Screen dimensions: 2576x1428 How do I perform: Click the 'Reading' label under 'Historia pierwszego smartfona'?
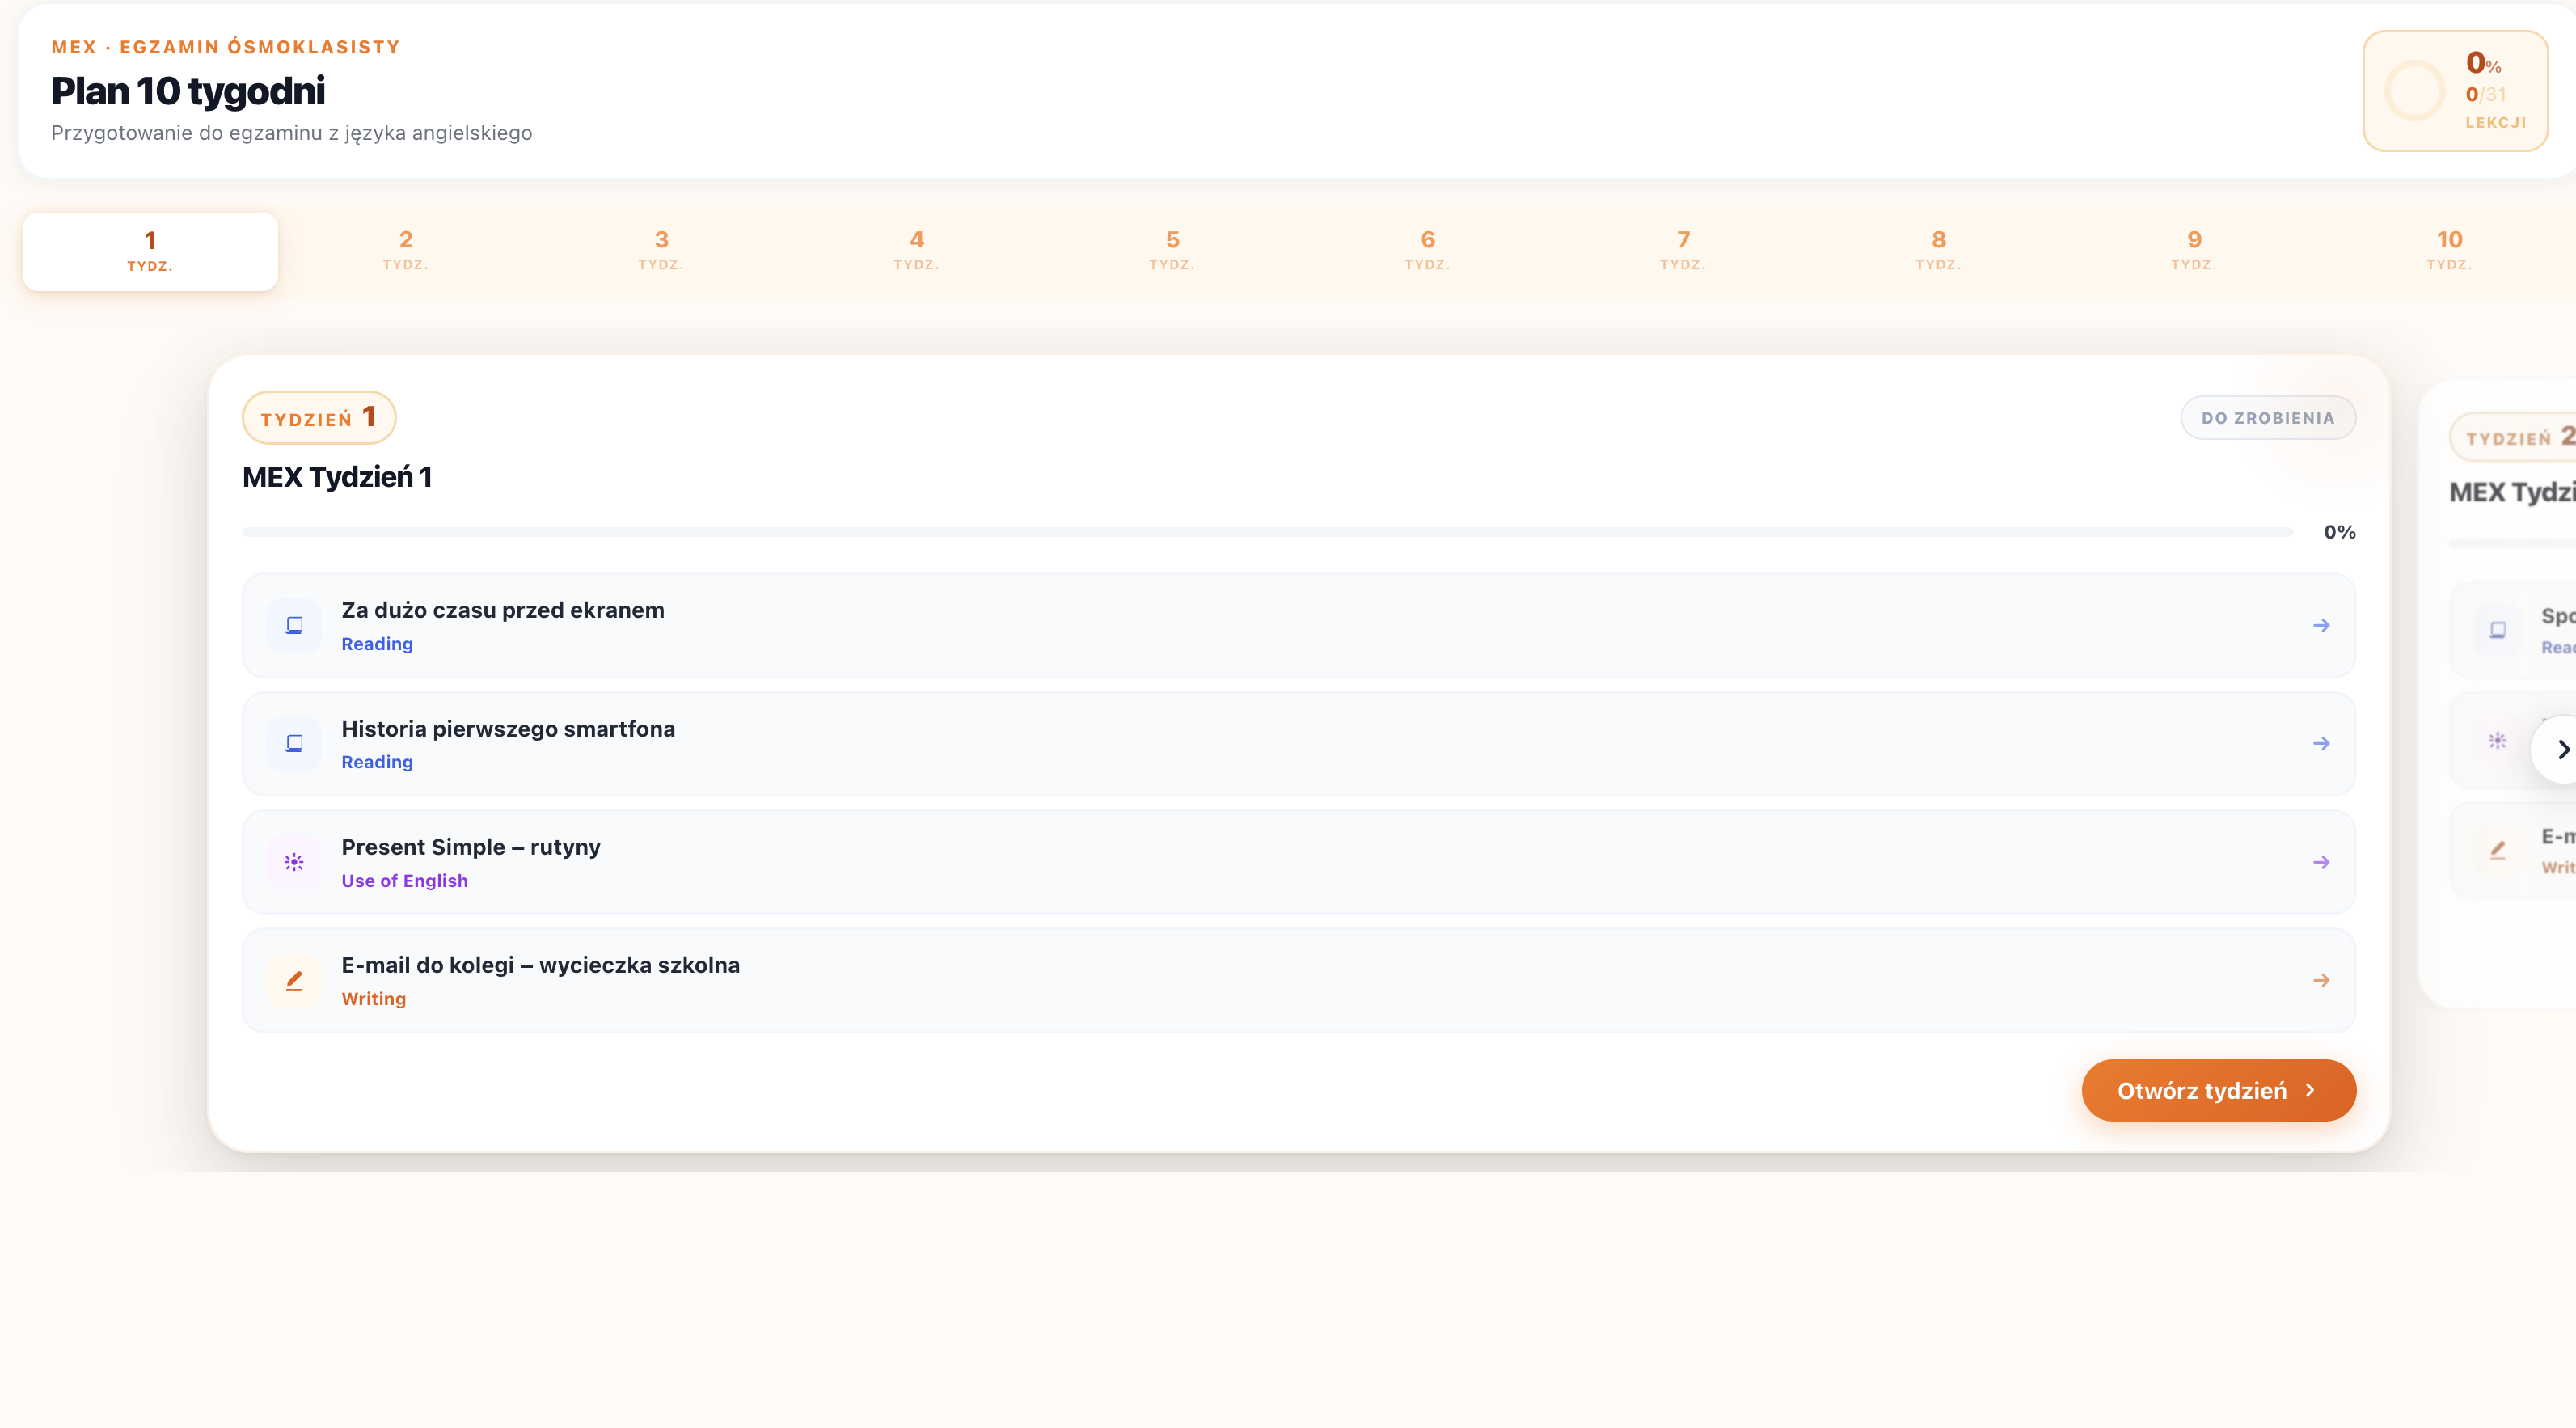click(x=377, y=762)
